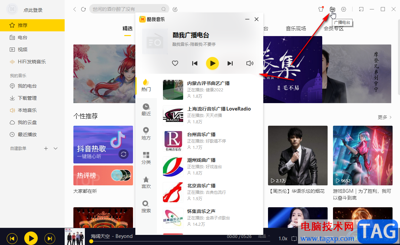
Task: Open the skin shirt icon in title bar
Action: (321, 9)
